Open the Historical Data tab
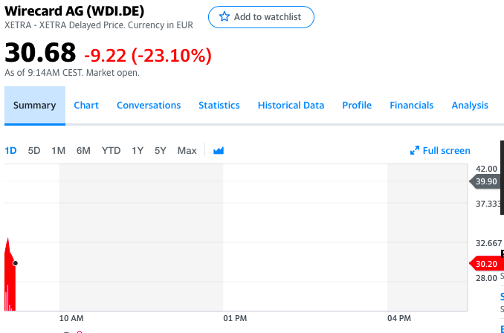504x333 pixels. point(291,106)
